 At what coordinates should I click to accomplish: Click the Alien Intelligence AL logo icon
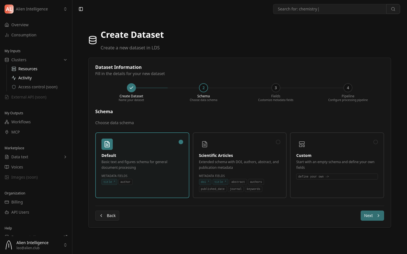pyautogui.click(x=9, y=9)
